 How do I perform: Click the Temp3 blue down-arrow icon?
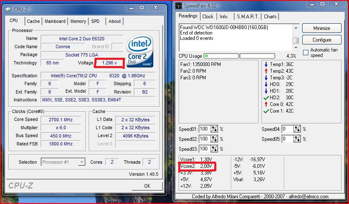click(266, 78)
